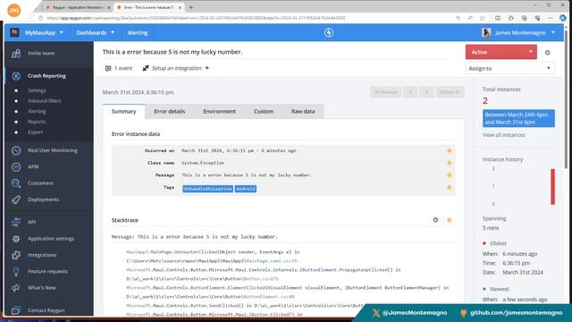Open browser split screen icon

pyautogui.click(x=498, y=18)
